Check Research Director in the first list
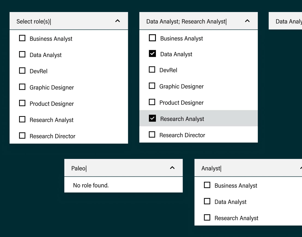 click(22, 136)
